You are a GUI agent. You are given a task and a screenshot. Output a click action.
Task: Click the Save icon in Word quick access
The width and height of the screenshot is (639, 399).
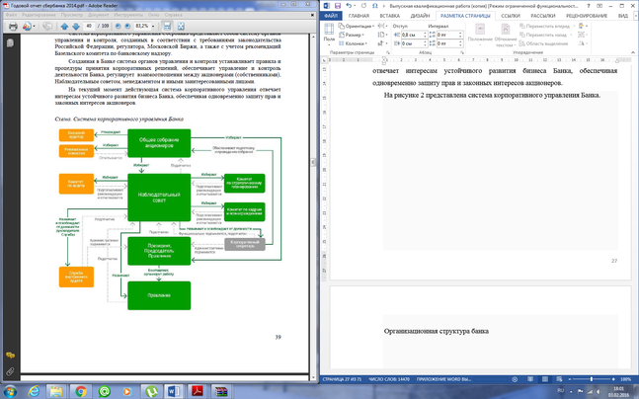tap(338, 5)
